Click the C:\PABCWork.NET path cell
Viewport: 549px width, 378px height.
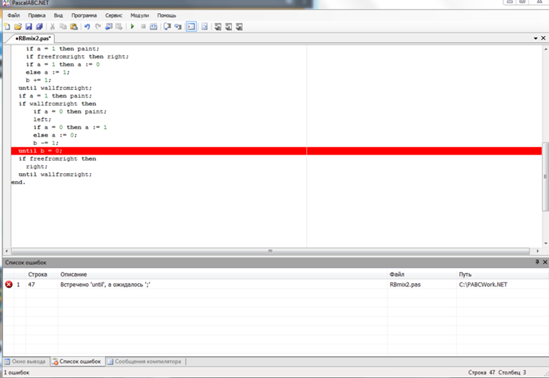(x=483, y=285)
